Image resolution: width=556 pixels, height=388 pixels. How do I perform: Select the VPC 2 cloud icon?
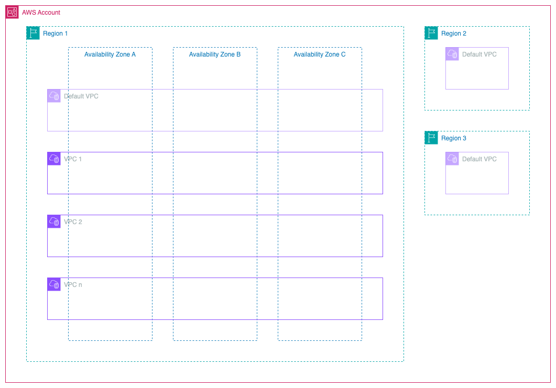pyautogui.click(x=54, y=221)
